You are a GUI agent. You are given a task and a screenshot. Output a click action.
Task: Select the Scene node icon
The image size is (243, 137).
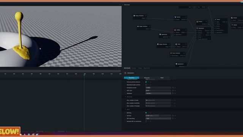point(215,19)
